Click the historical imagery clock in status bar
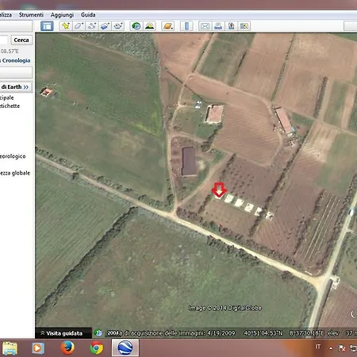 pyautogui.click(x=98, y=333)
